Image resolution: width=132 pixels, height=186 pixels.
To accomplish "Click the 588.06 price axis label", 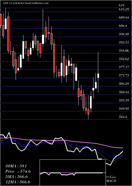I will point(124,51).
